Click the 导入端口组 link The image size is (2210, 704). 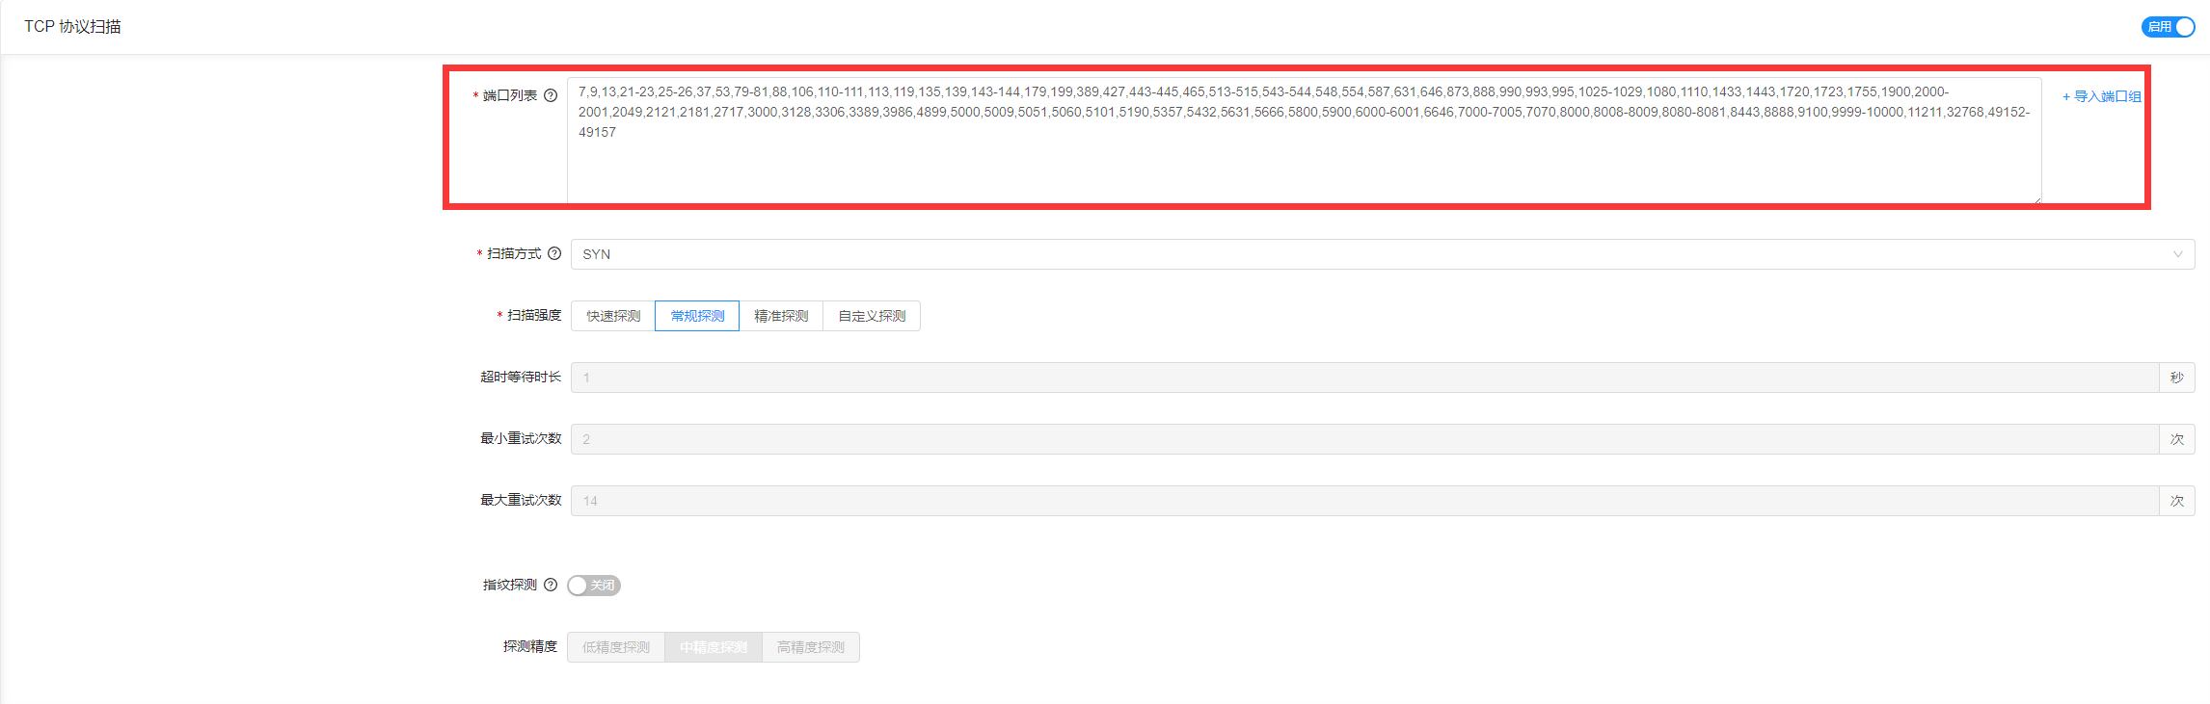pyautogui.click(x=2101, y=96)
